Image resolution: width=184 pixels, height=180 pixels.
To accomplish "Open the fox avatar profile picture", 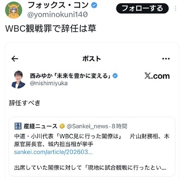I will point(14,10).
